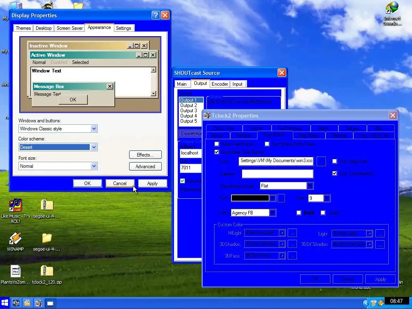Close the Tclock2 Properties window

point(393,115)
